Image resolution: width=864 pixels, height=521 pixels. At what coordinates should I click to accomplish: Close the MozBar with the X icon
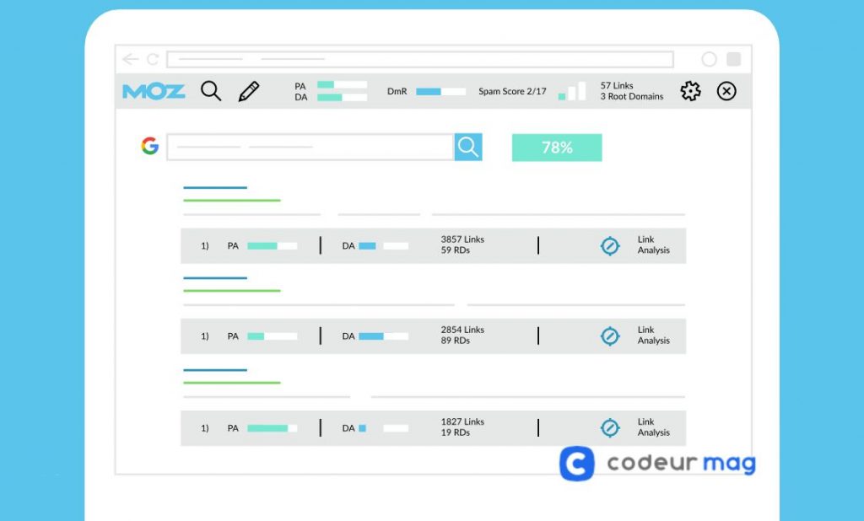point(726,91)
